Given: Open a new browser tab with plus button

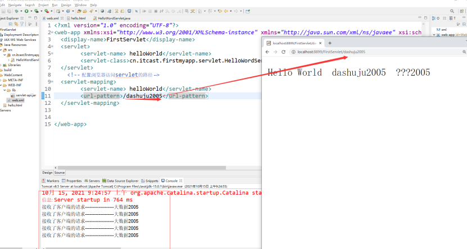Looking at the screenshot, I should pos(330,43).
